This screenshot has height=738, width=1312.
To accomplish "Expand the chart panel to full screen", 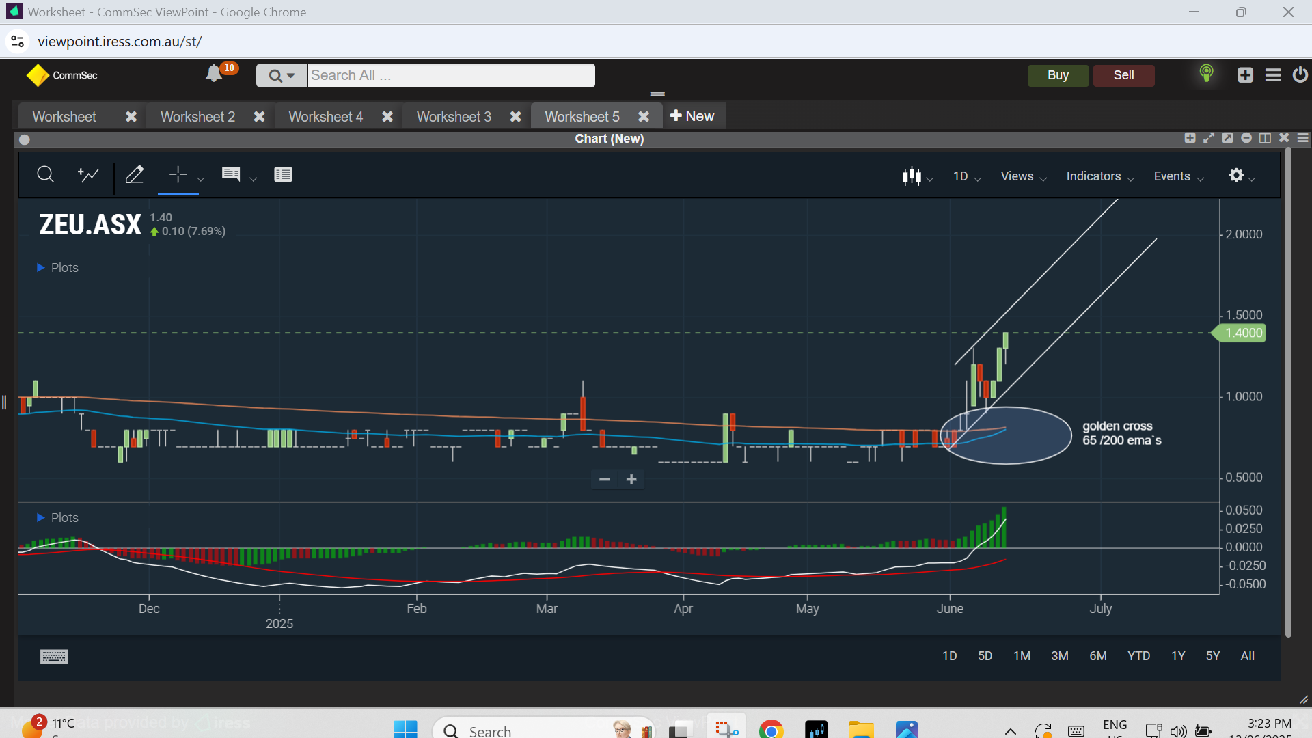I will click(1209, 138).
